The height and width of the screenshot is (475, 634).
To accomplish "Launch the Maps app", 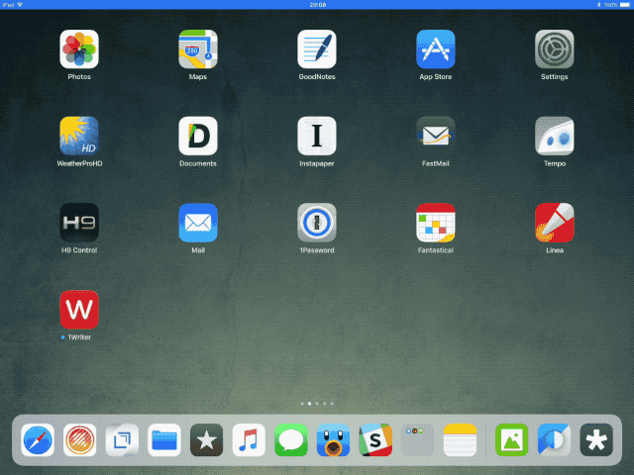I will (198, 49).
